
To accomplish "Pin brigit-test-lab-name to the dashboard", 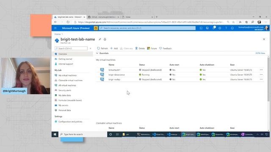I will pyautogui.click(x=100, y=39).
